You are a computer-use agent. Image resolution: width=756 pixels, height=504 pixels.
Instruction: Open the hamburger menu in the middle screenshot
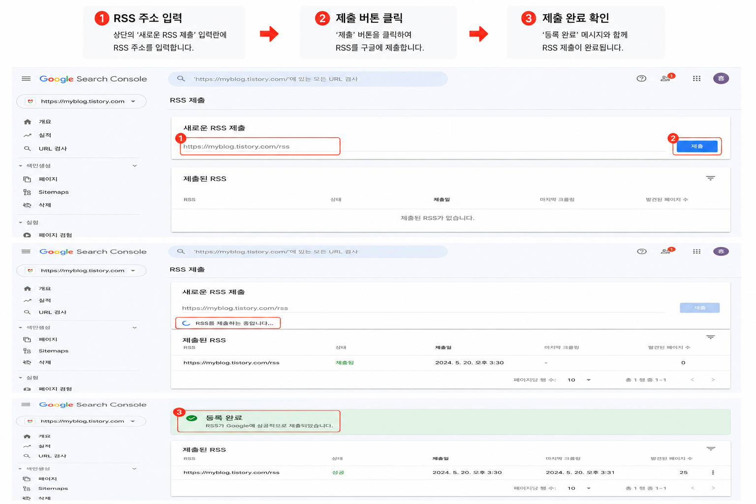click(26, 252)
